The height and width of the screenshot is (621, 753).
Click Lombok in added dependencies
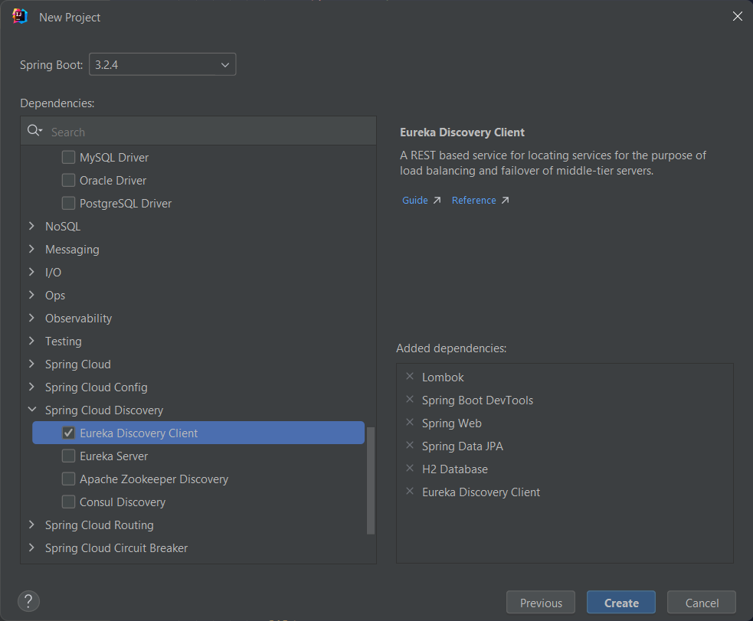click(443, 378)
